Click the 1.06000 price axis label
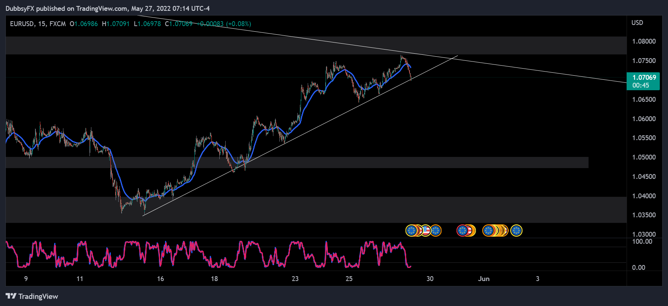 point(644,119)
